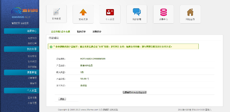Open 充值升级 in the sidebar
This screenshot has width=230, height=112.
click(x=32, y=38)
